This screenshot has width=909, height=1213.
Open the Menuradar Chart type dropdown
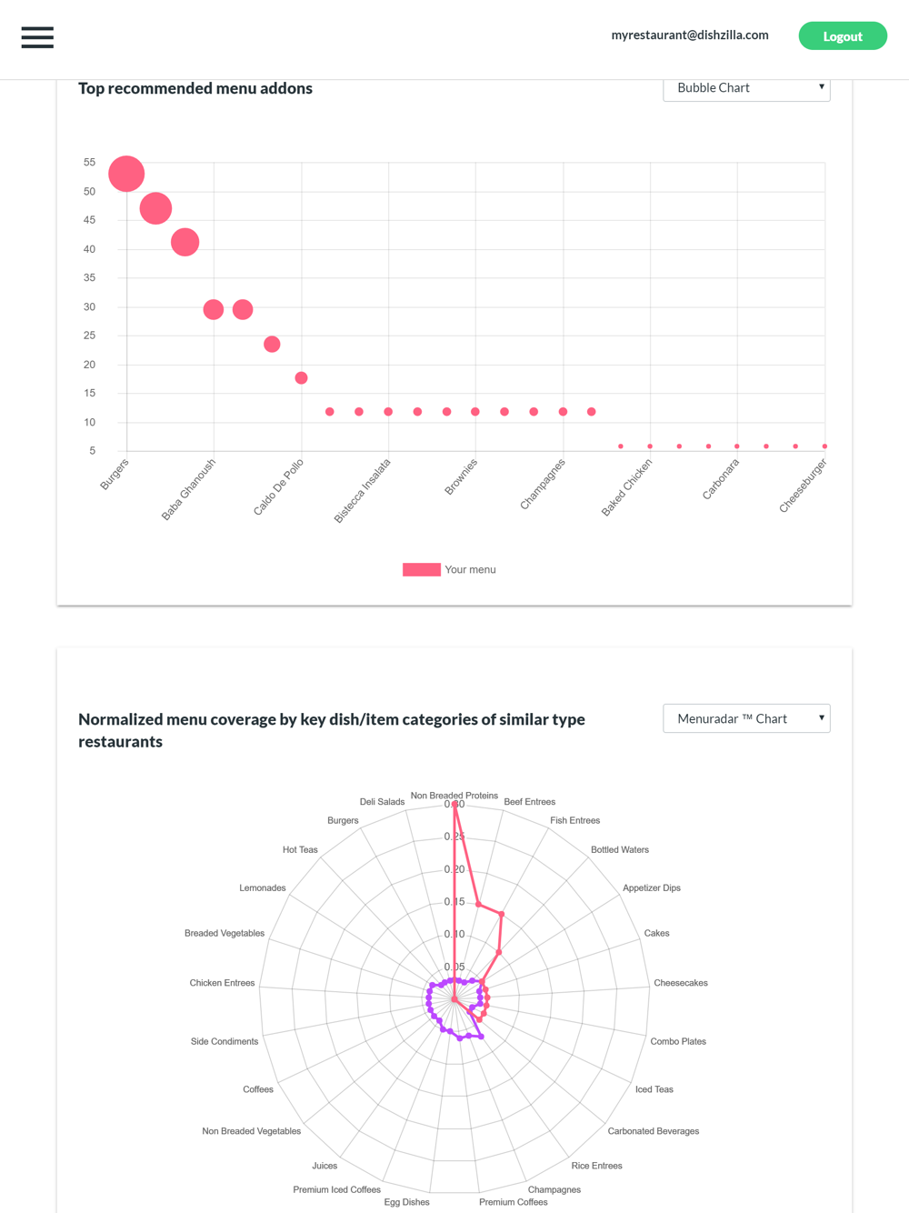(745, 718)
